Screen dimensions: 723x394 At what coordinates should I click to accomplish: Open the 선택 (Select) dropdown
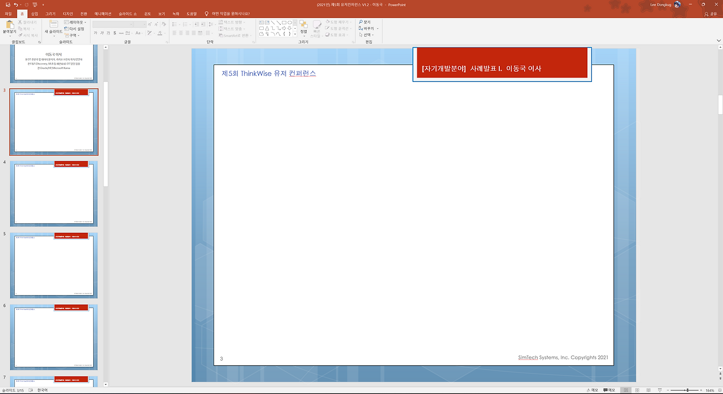point(367,34)
